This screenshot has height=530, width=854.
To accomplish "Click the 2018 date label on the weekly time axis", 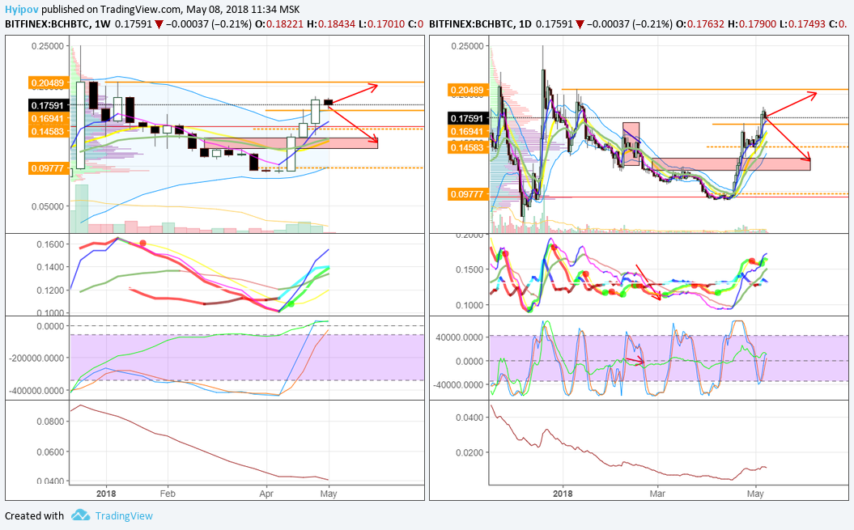I will [x=106, y=494].
